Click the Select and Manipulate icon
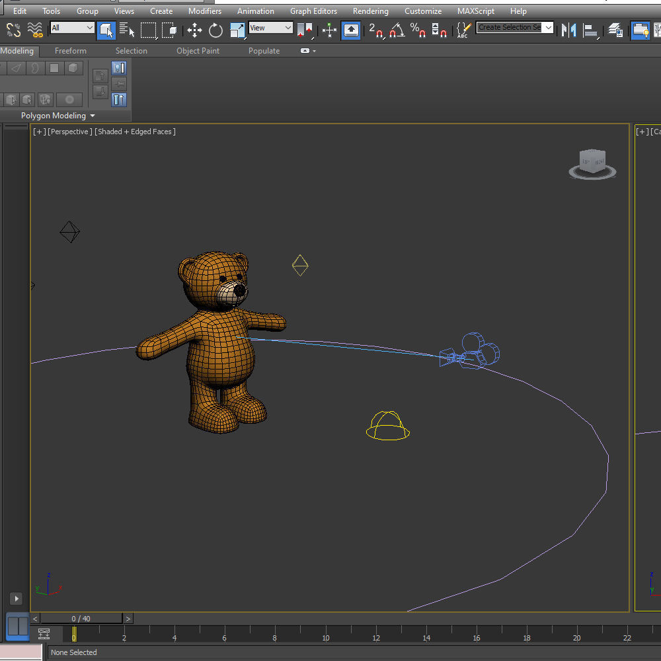Image resolution: width=661 pixels, height=661 pixels. coord(329,30)
